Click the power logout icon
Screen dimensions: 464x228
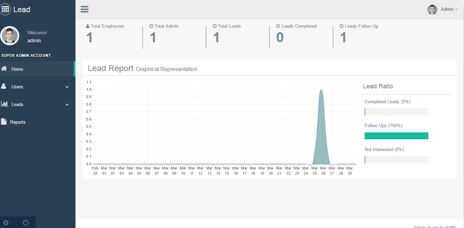(x=26, y=222)
